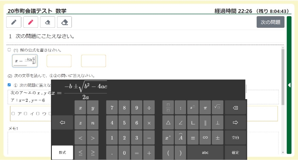This screenshot has width=298, height=160.
Task: Insert the equals sign
Action: coord(137,153)
